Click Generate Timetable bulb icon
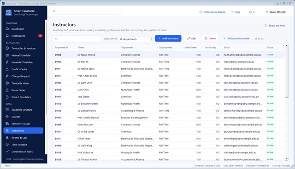Viewport: 295px width, 169px height. [7, 62]
